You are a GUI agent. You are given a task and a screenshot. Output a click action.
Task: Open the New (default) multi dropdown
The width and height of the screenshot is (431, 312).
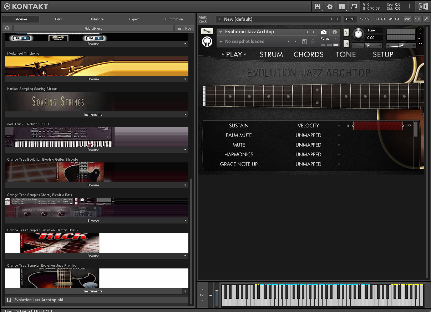[219, 19]
